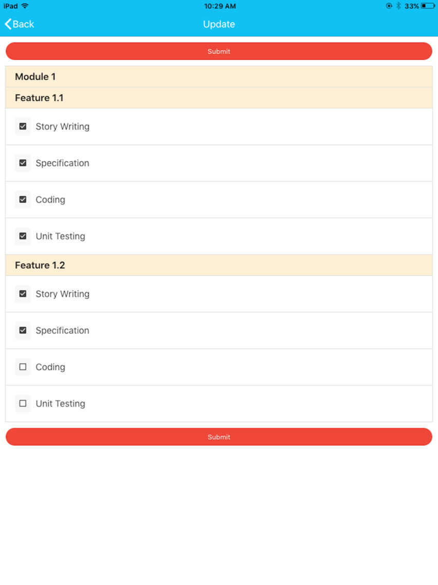Check Unit Testing under Feature 1.2
Viewport: 438px width, 585px height.
click(x=23, y=404)
